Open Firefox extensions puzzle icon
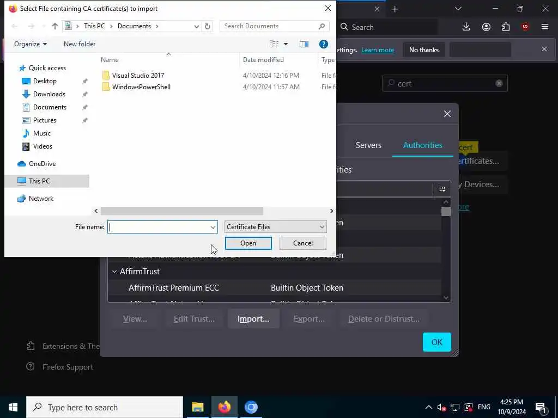558x418 pixels. pos(506,27)
